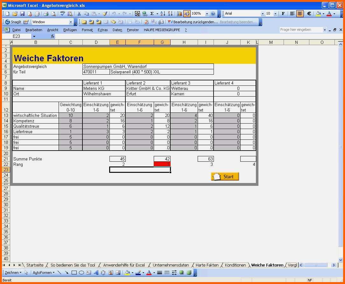Open the chart wizard
The image size is (345, 284).
(179, 14)
